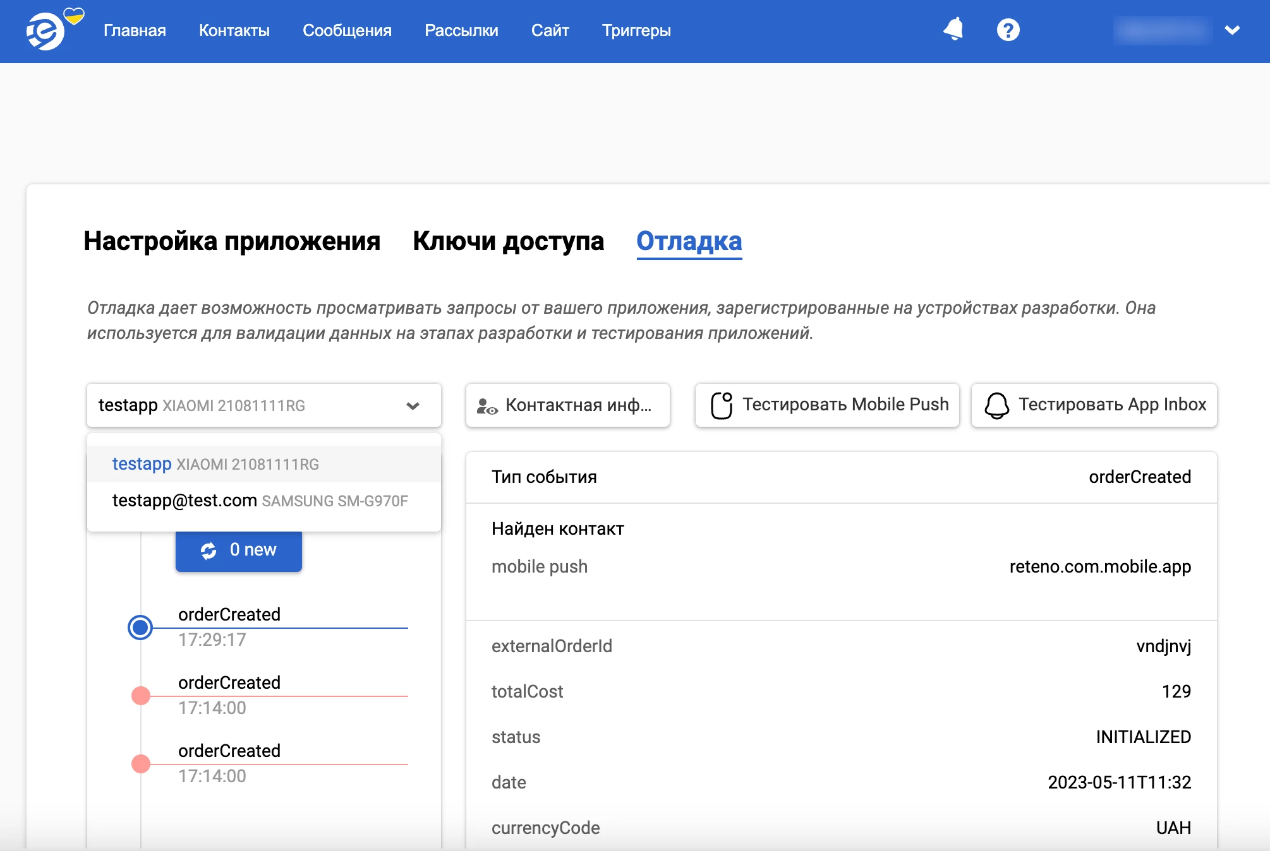
Task: Click the Сообщения navigation entry
Action: (348, 30)
